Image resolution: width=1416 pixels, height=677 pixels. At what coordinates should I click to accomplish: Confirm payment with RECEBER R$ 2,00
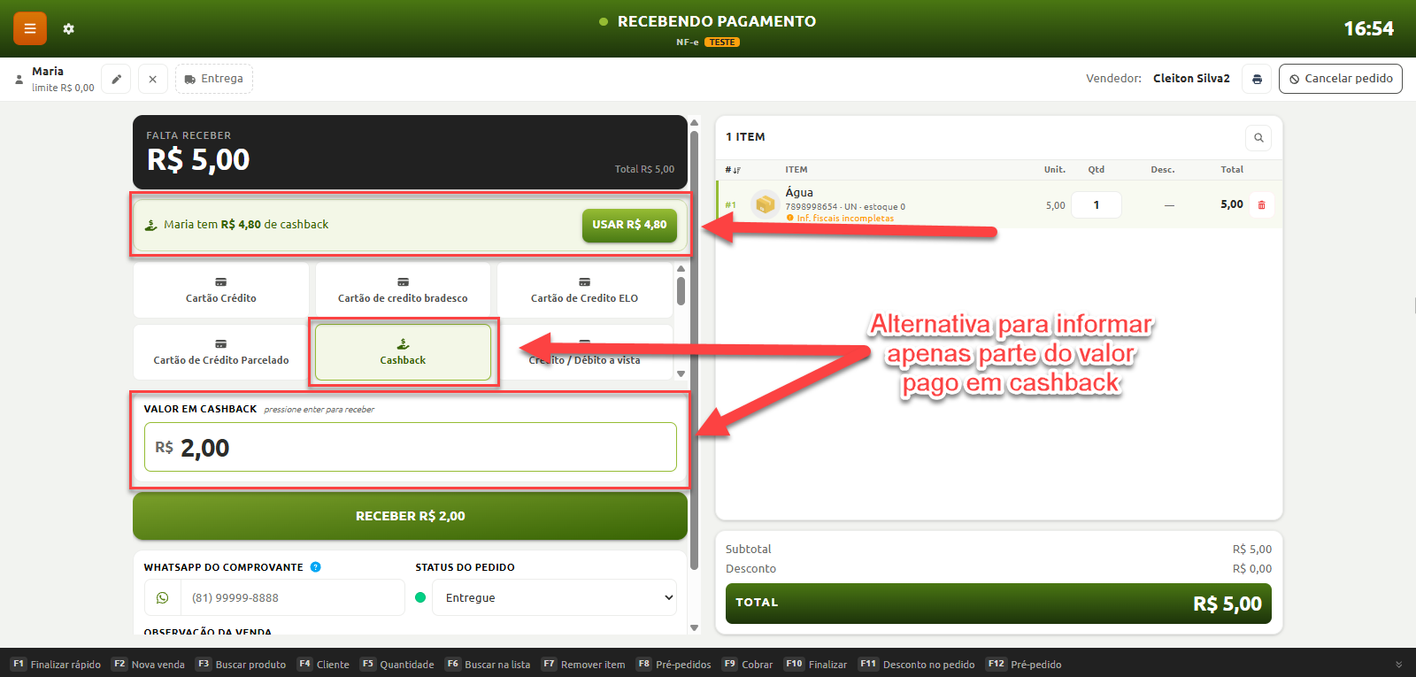tap(410, 516)
